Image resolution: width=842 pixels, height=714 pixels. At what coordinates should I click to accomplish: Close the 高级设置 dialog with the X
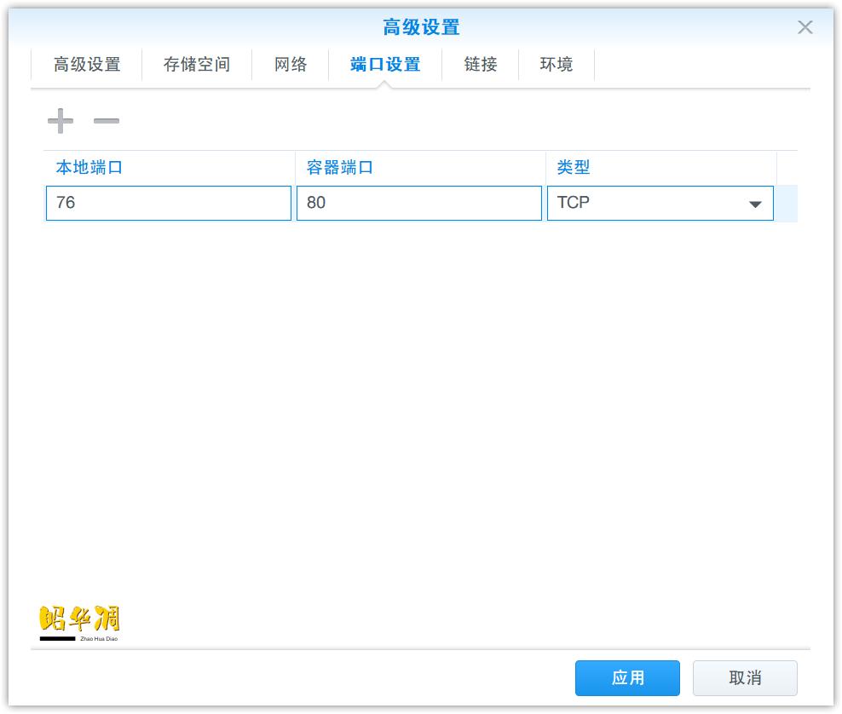pos(805,27)
